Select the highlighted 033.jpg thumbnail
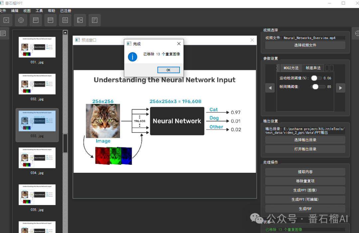 (x=37, y=121)
